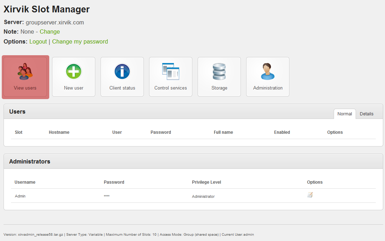Image resolution: width=385 pixels, height=241 pixels.
Task: Click the Slot column header
Action: (x=19, y=132)
